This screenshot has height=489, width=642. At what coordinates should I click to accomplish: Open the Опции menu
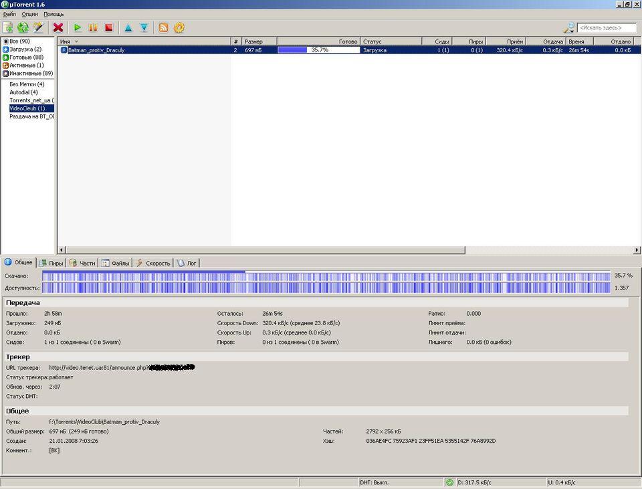pos(29,14)
